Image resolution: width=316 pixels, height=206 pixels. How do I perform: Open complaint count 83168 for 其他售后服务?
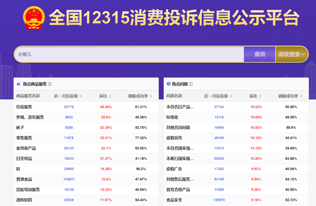(x=219, y=179)
